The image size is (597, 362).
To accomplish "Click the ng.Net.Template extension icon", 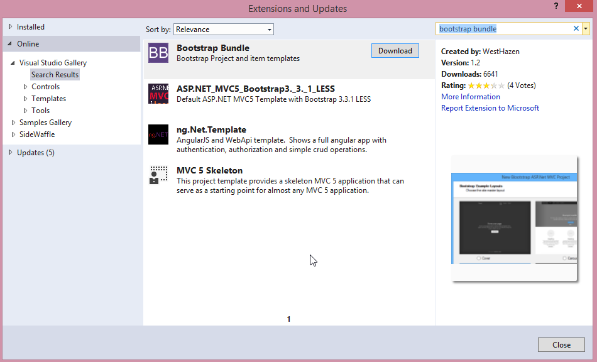I will 158,134.
